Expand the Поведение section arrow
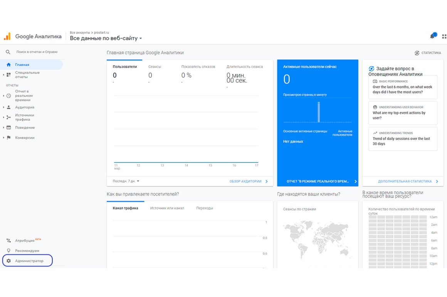This screenshot has height=297, width=447. [x=3, y=128]
